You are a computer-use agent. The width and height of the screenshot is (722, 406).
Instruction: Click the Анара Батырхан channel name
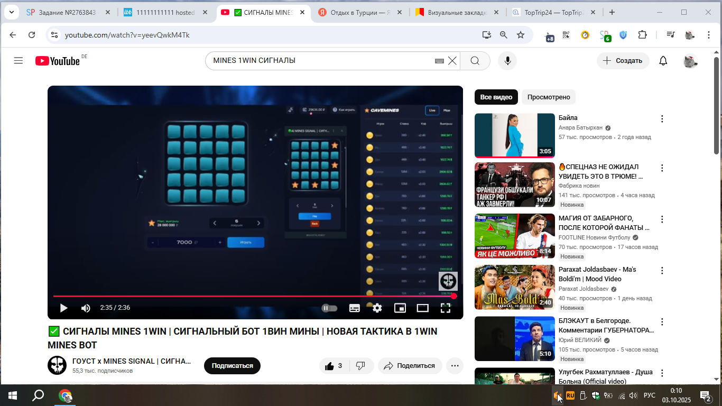point(580,128)
